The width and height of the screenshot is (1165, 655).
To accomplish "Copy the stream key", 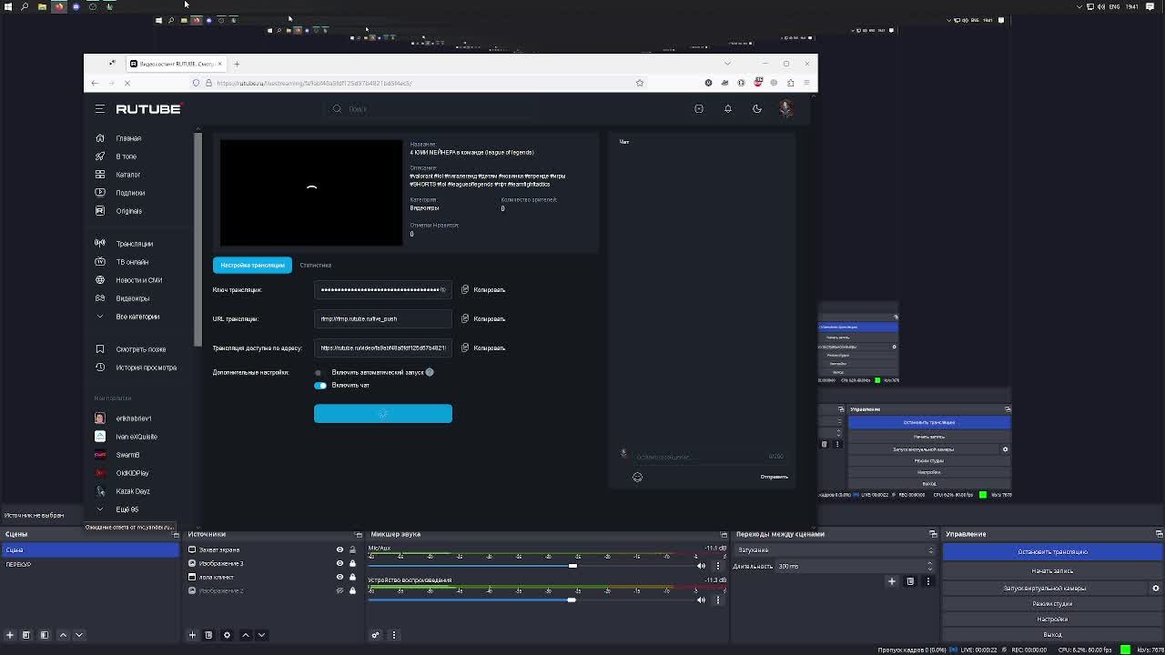I will pyautogui.click(x=482, y=290).
